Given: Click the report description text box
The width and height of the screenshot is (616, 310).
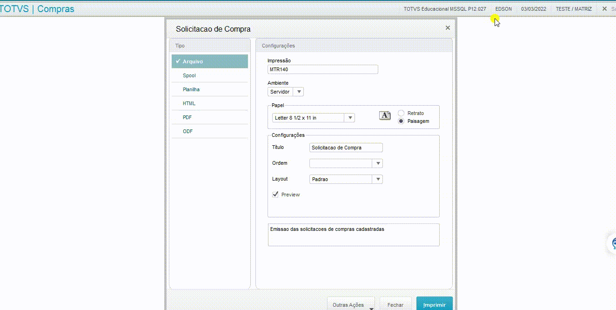Looking at the screenshot, I should coord(354,235).
